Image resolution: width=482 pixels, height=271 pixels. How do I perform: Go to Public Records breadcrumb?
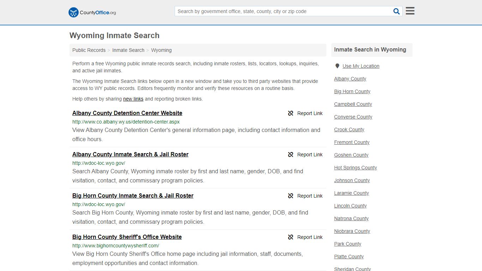click(89, 50)
